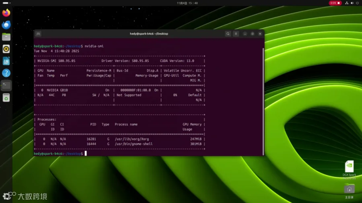
Task: Click "CUDA Version: 13.0" text
Action: coord(177,61)
